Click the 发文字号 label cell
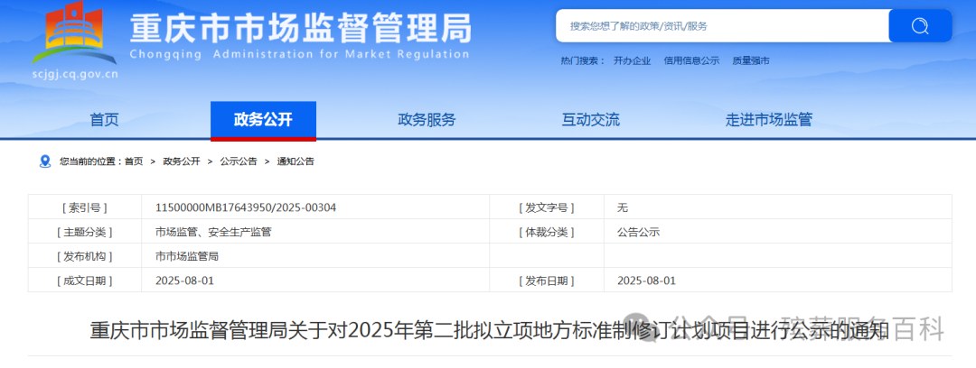Viewport: 976px width, 368px height. [x=547, y=207]
